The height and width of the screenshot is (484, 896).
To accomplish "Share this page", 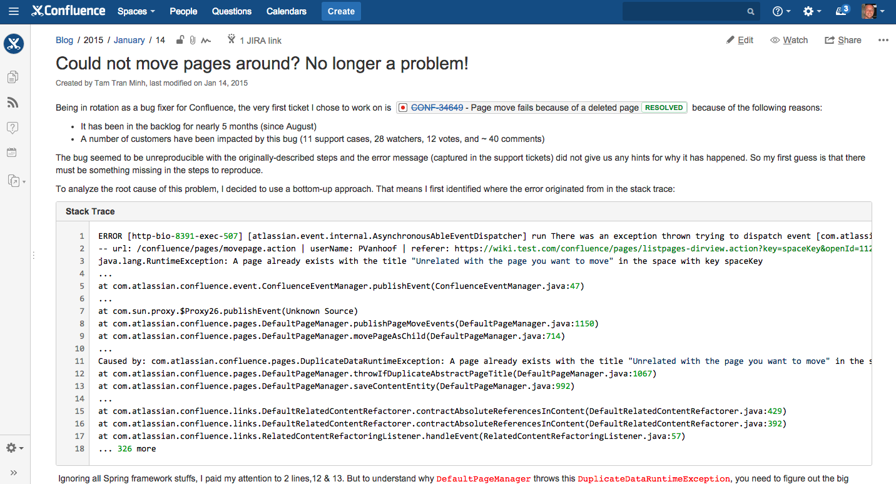I will pyautogui.click(x=843, y=40).
